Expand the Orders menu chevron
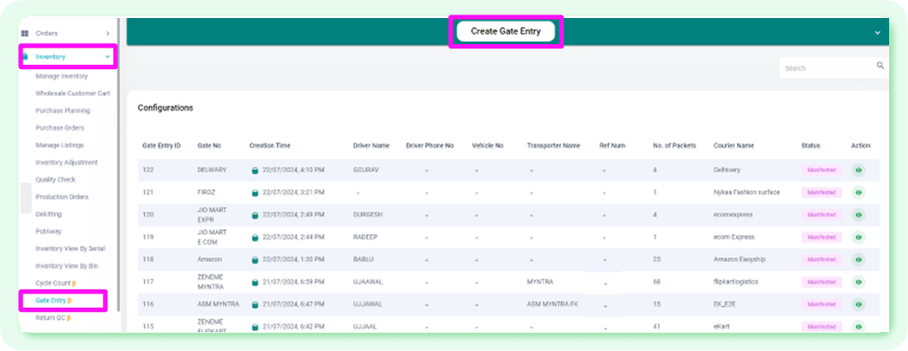Viewport: 908px width, 351px height. pos(108,33)
